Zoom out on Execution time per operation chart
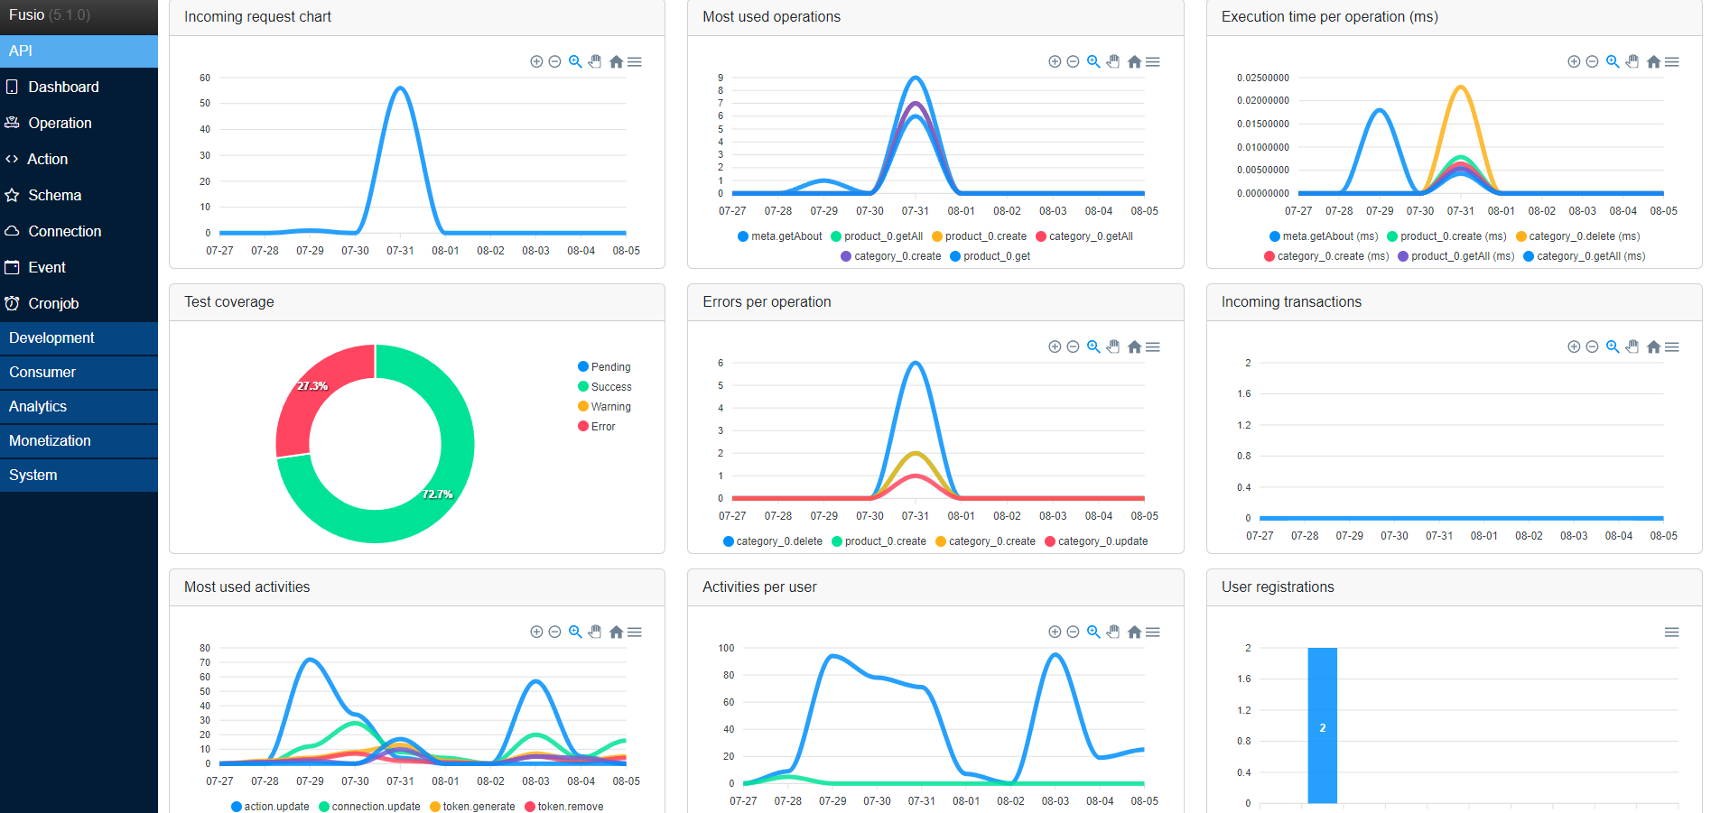 point(1592,61)
